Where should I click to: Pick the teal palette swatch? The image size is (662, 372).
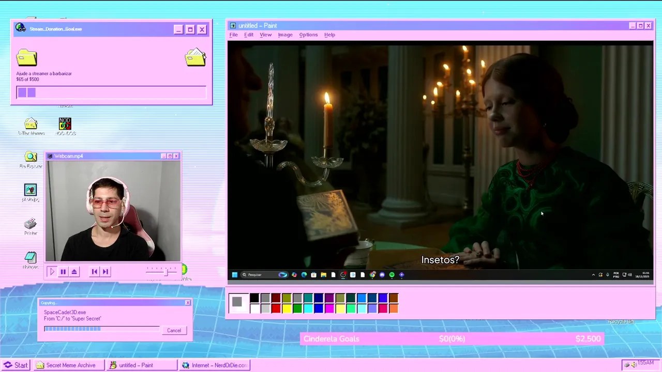coord(308,298)
